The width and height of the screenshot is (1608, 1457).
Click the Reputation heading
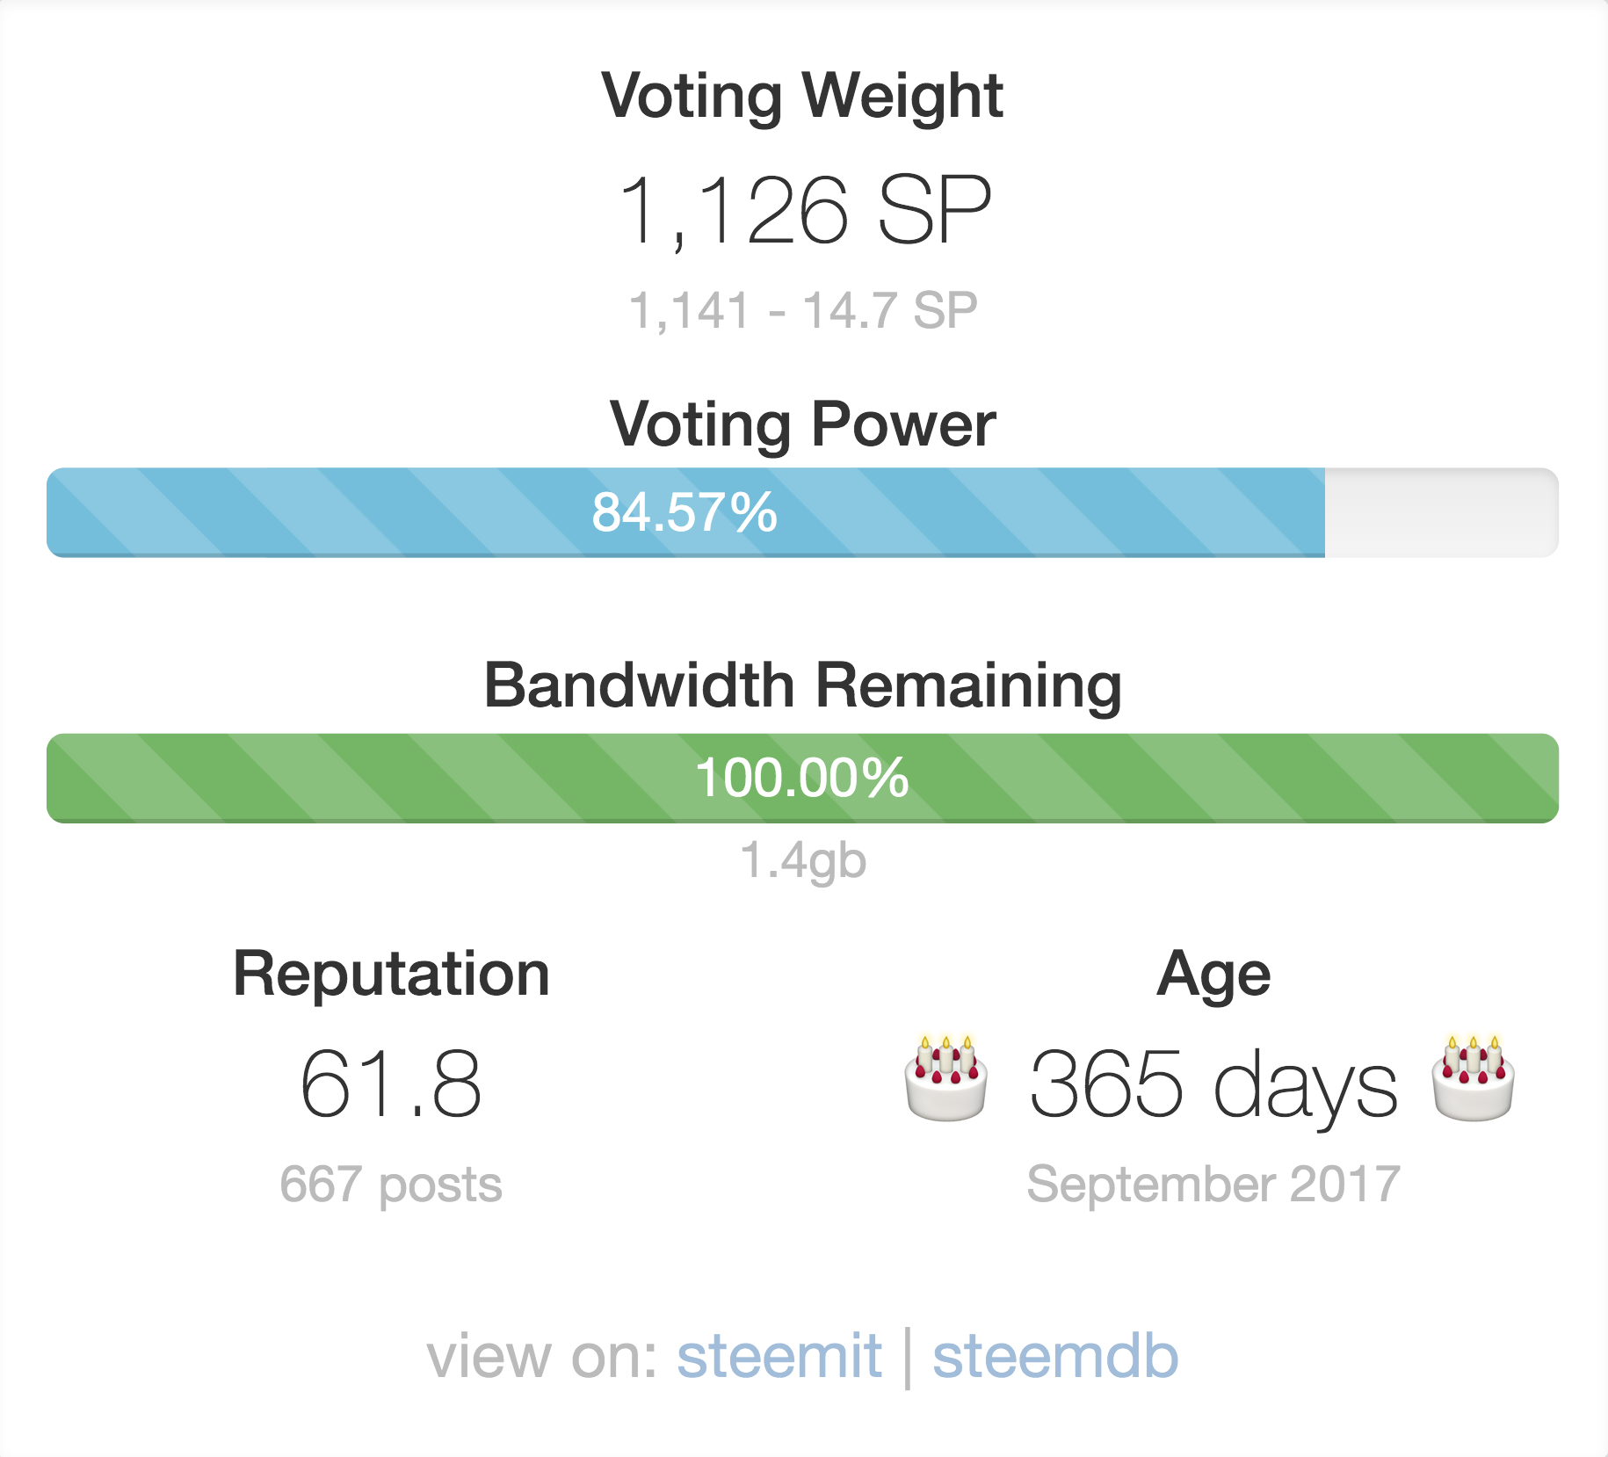(x=391, y=974)
